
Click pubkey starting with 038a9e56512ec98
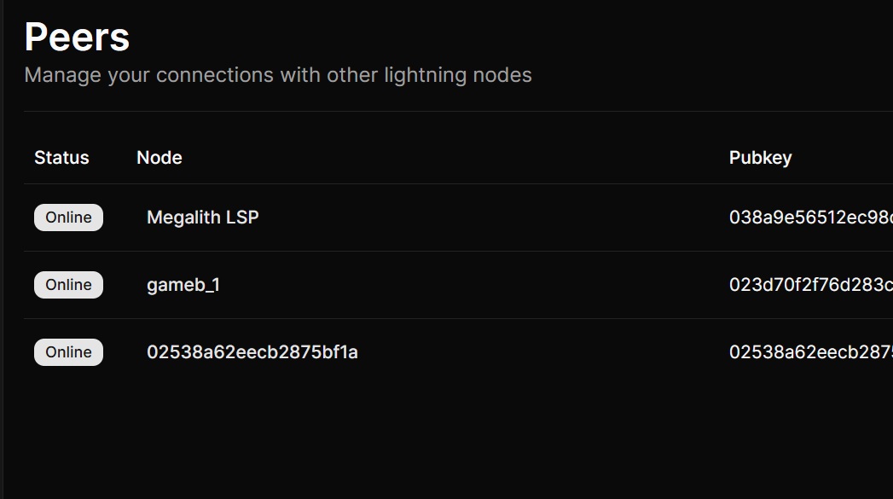pos(810,218)
